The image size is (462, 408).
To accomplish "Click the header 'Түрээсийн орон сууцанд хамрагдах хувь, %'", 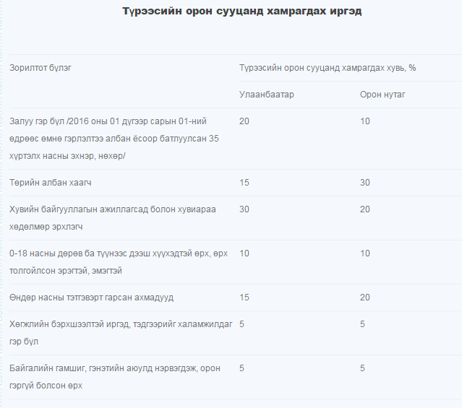I will coord(328,68).
